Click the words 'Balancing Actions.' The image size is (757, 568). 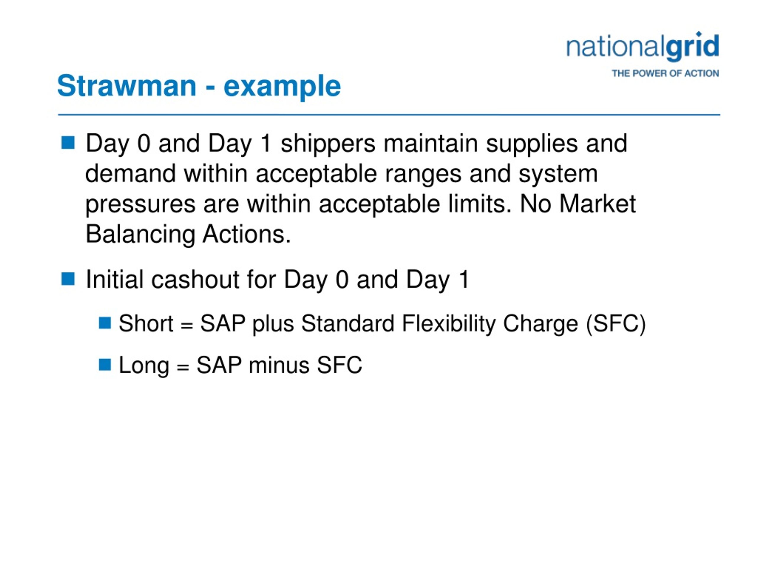(x=188, y=235)
